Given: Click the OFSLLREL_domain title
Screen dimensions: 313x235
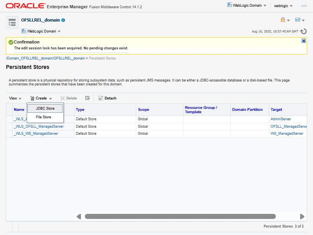Looking at the screenshot, I should point(41,20).
